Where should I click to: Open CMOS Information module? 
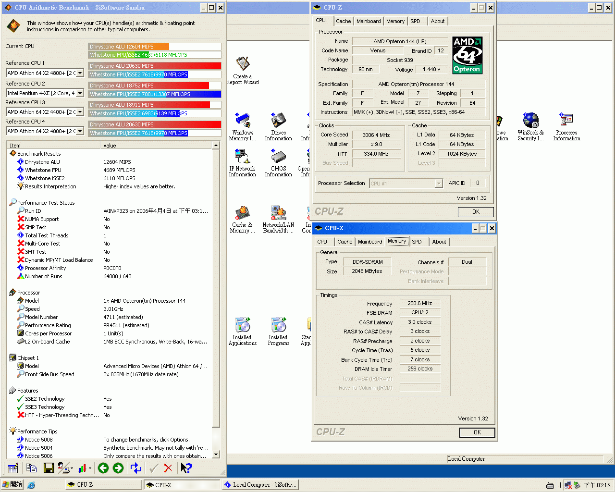[x=279, y=163]
